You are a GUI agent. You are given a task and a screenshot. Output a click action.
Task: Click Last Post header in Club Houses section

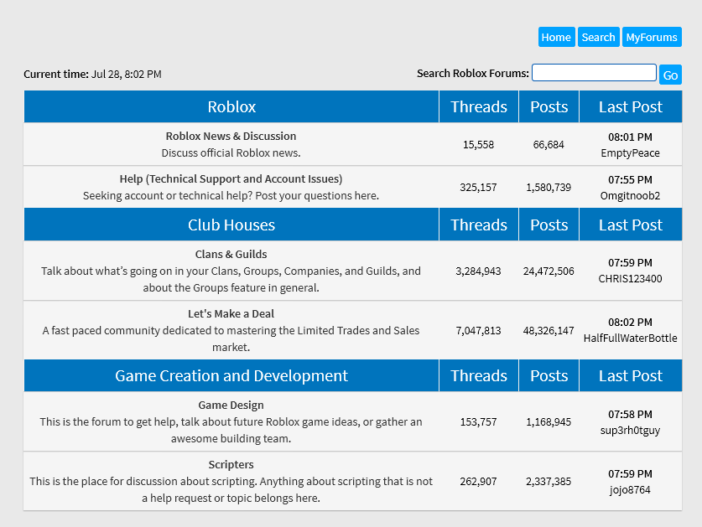[x=631, y=225]
